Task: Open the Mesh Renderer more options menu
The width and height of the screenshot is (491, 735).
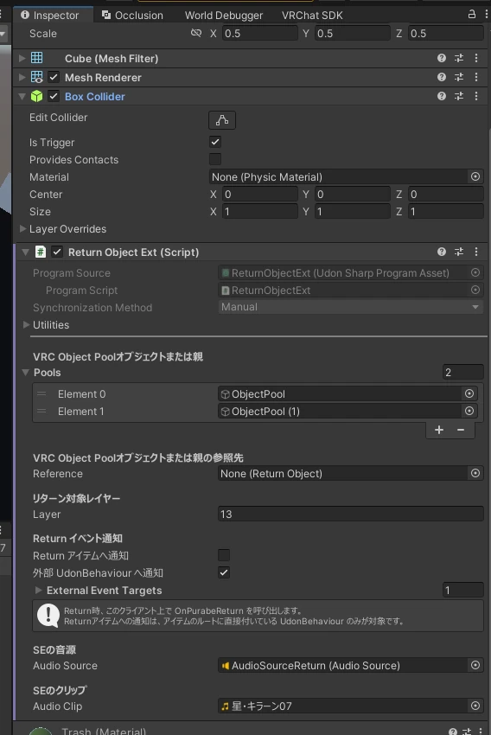Action: (476, 77)
